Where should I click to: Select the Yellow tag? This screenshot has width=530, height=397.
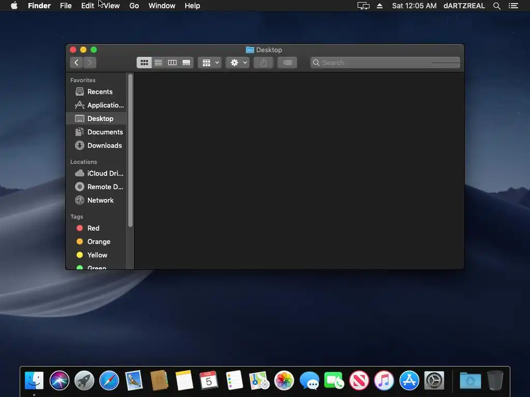[x=96, y=255]
